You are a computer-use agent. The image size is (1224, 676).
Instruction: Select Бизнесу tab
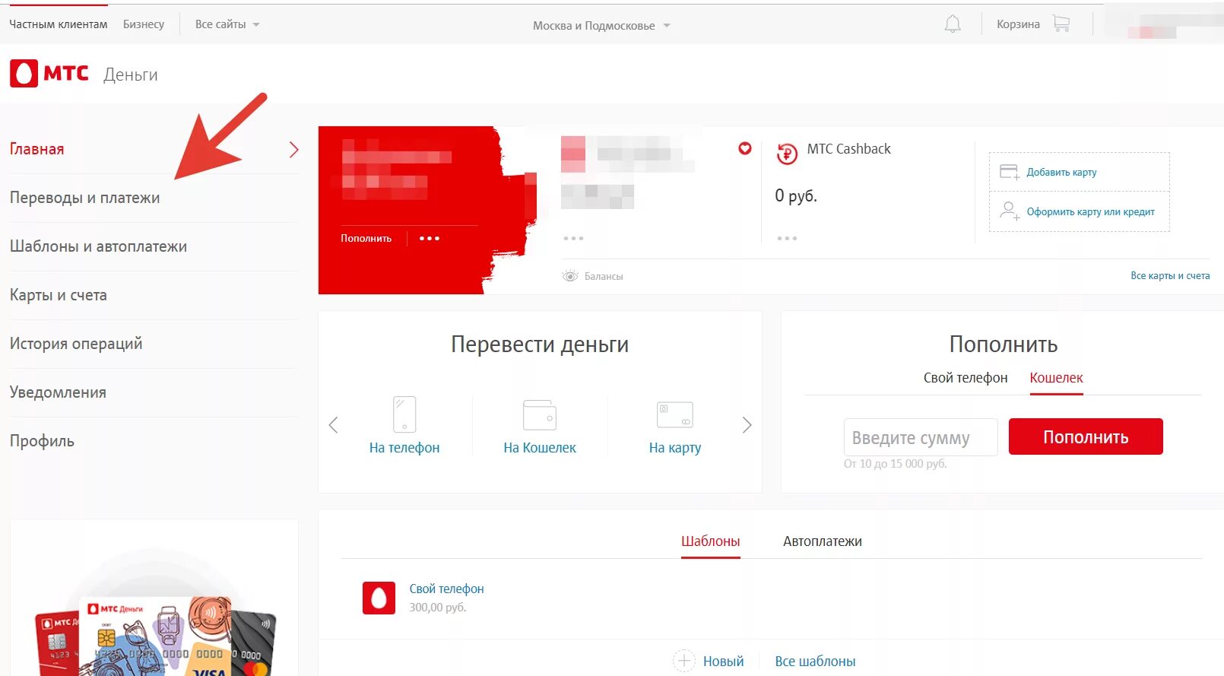pos(144,24)
